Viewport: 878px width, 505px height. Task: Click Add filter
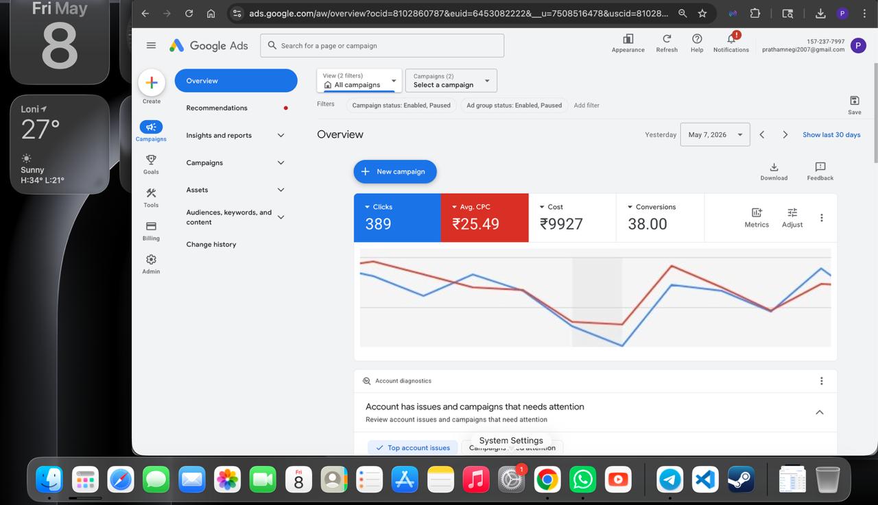coord(586,106)
